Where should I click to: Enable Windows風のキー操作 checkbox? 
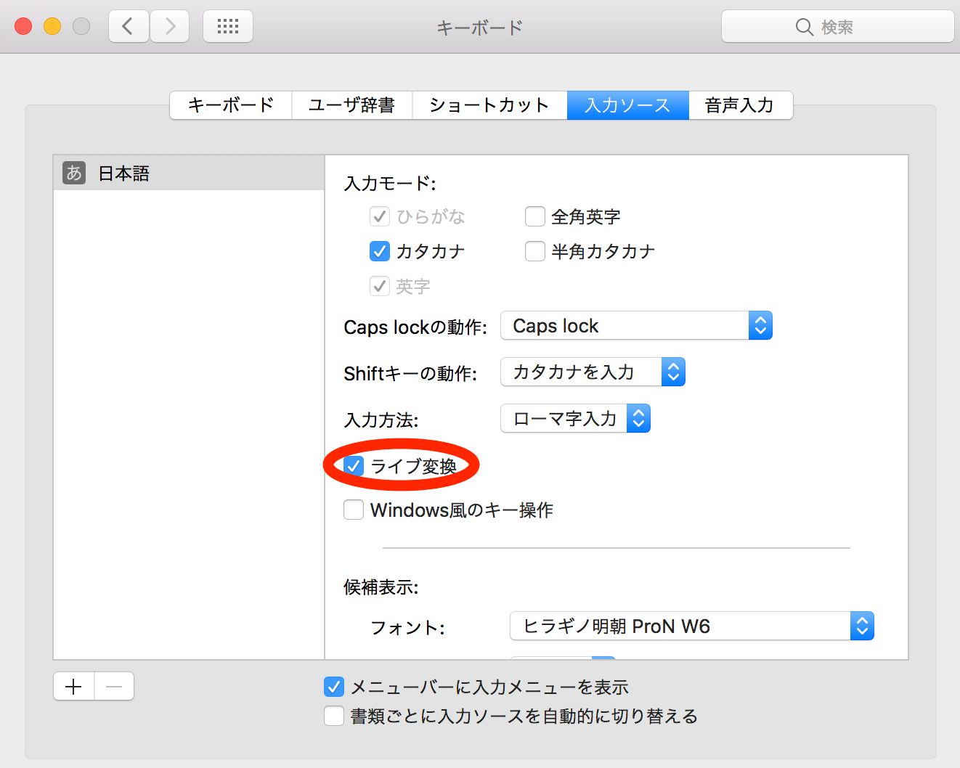tap(354, 510)
